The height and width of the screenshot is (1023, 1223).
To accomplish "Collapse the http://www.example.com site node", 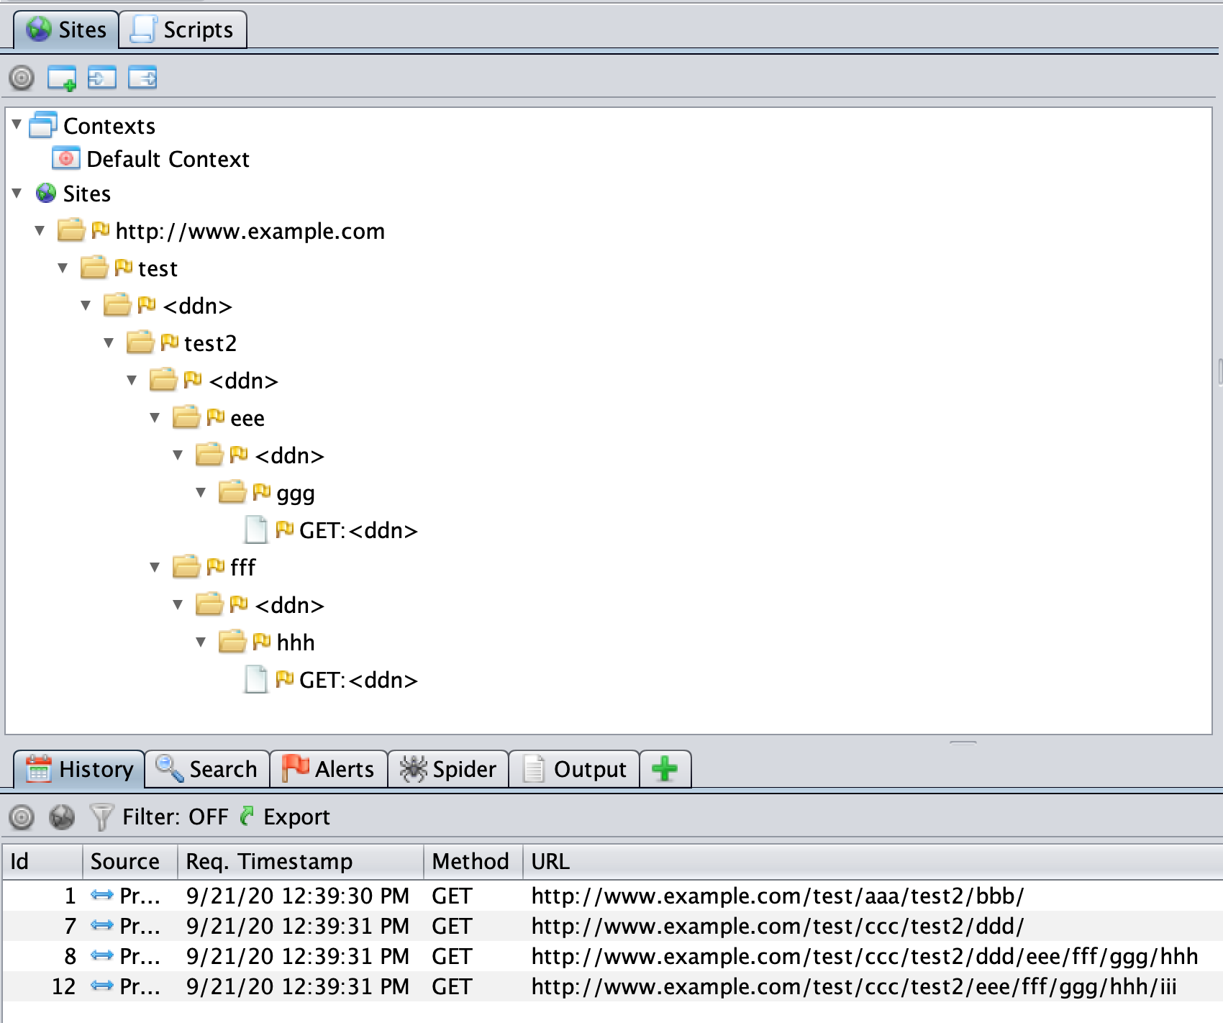I will pyautogui.click(x=40, y=231).
